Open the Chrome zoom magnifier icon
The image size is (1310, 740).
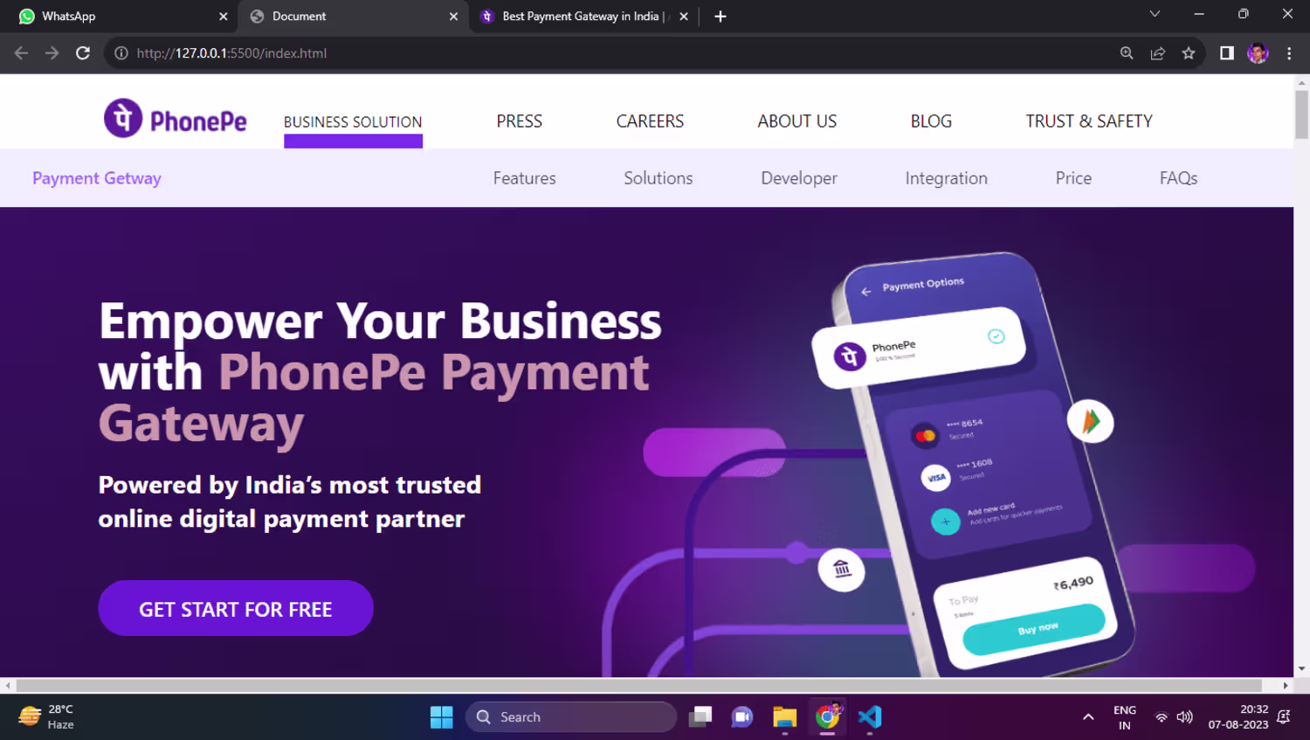click(x=1127, y=53)
